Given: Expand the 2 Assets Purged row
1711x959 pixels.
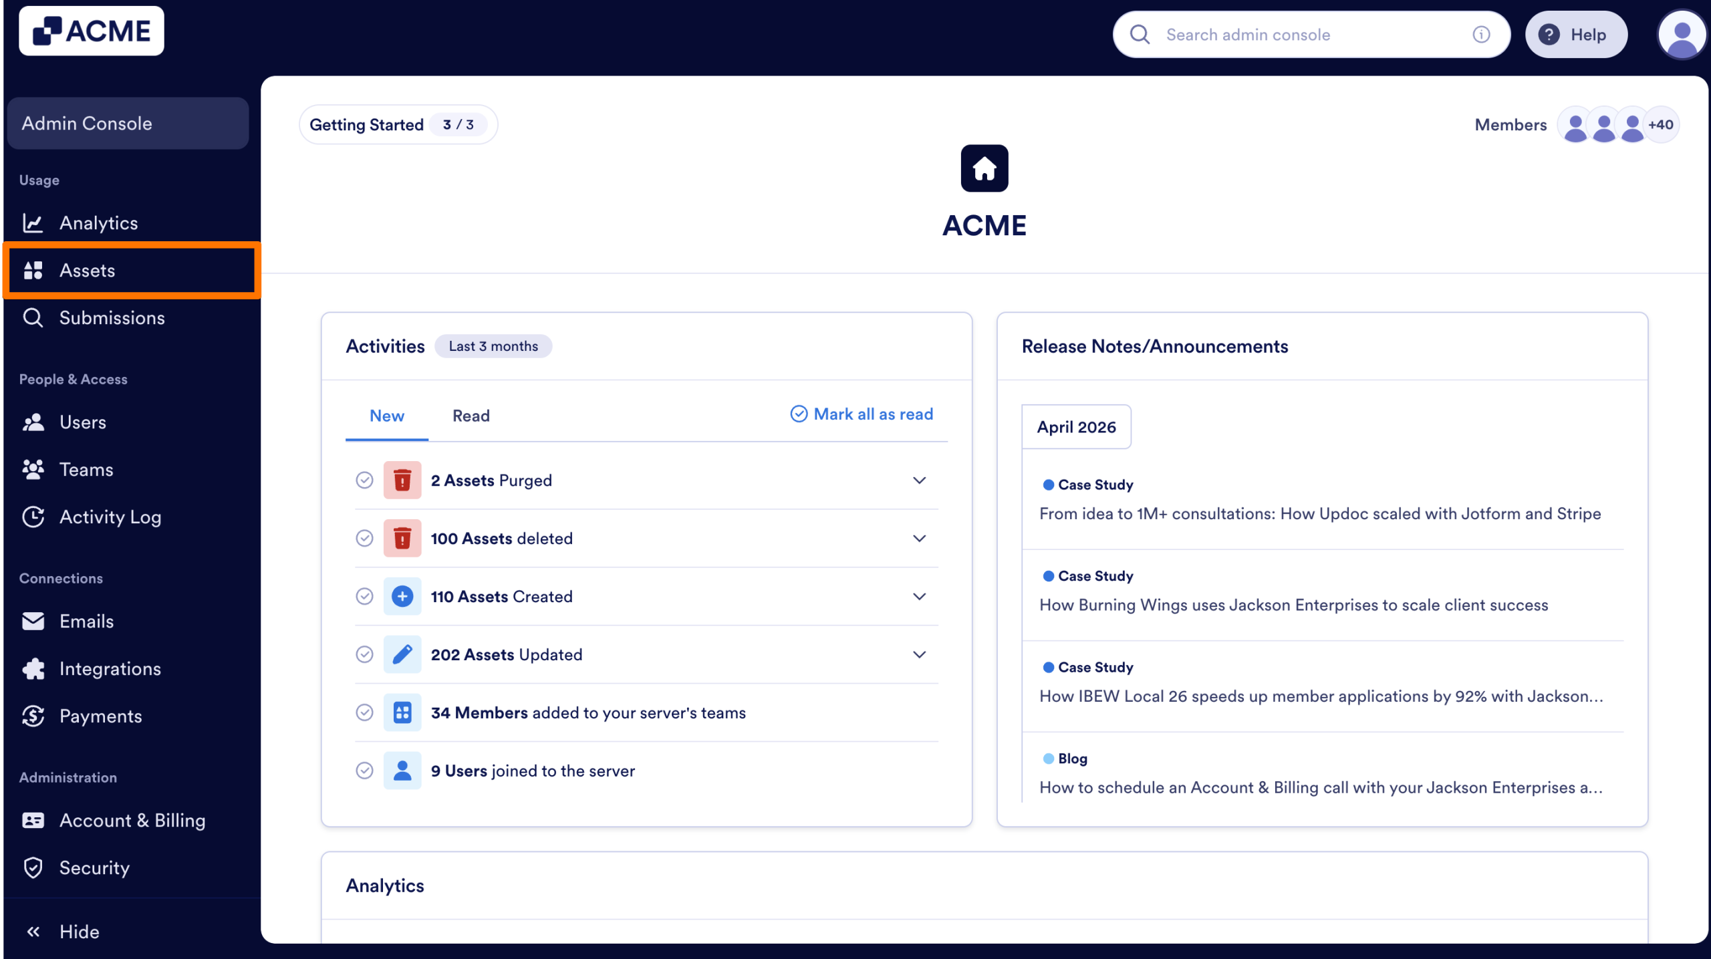Looking at the screenshot, I should (x=920, y=481).
